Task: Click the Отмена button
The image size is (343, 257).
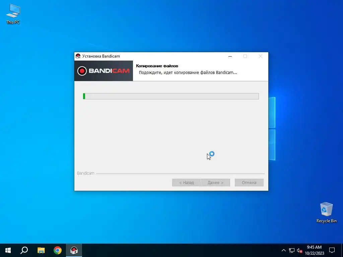Action: coord(249,182)
